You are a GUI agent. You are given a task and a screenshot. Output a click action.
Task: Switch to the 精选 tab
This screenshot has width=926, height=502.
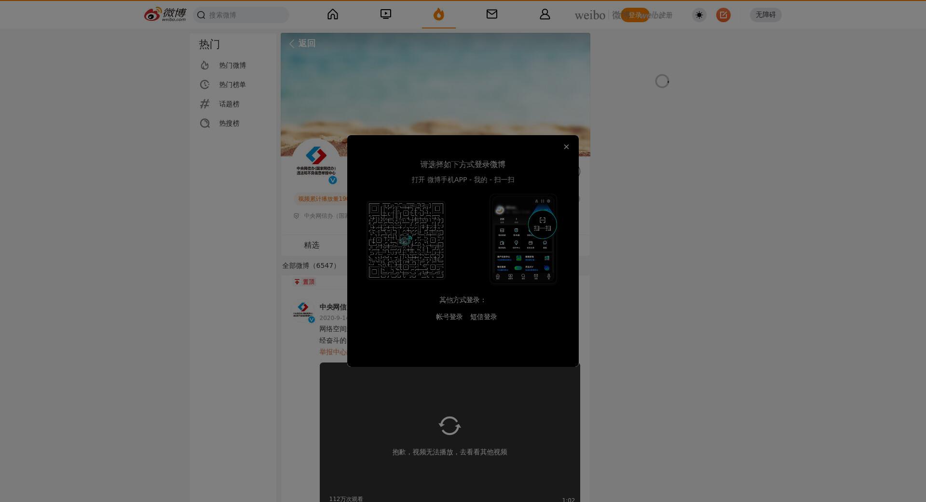tap(312, 245)
